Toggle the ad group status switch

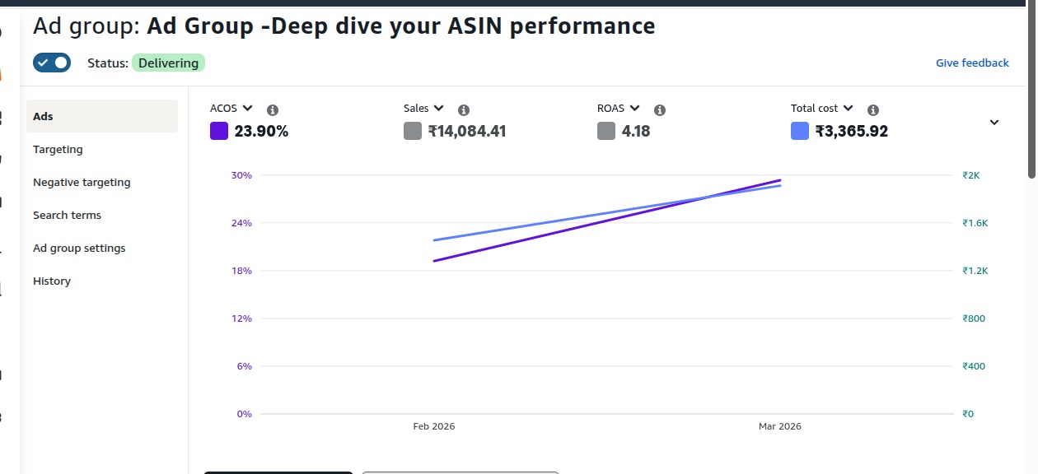coord(52,63)
